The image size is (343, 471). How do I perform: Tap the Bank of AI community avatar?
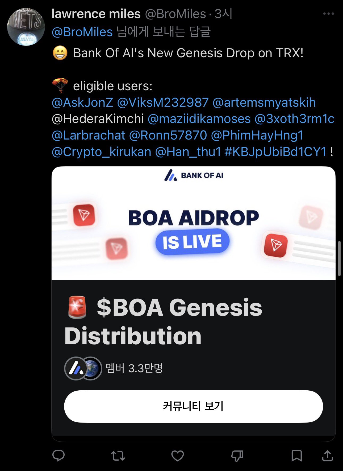click(76, 368)
